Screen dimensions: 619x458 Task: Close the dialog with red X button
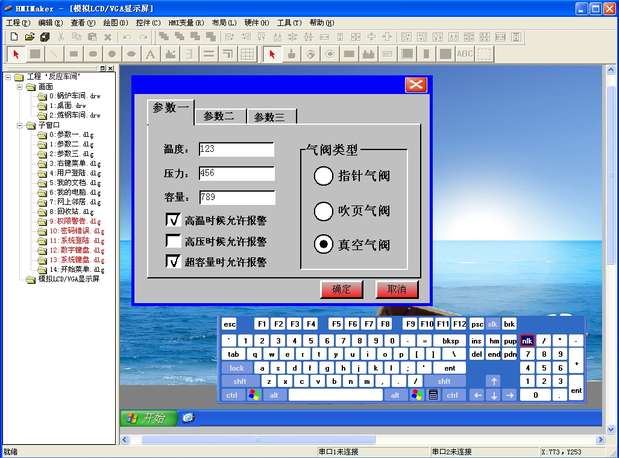[x=416, y=84]
